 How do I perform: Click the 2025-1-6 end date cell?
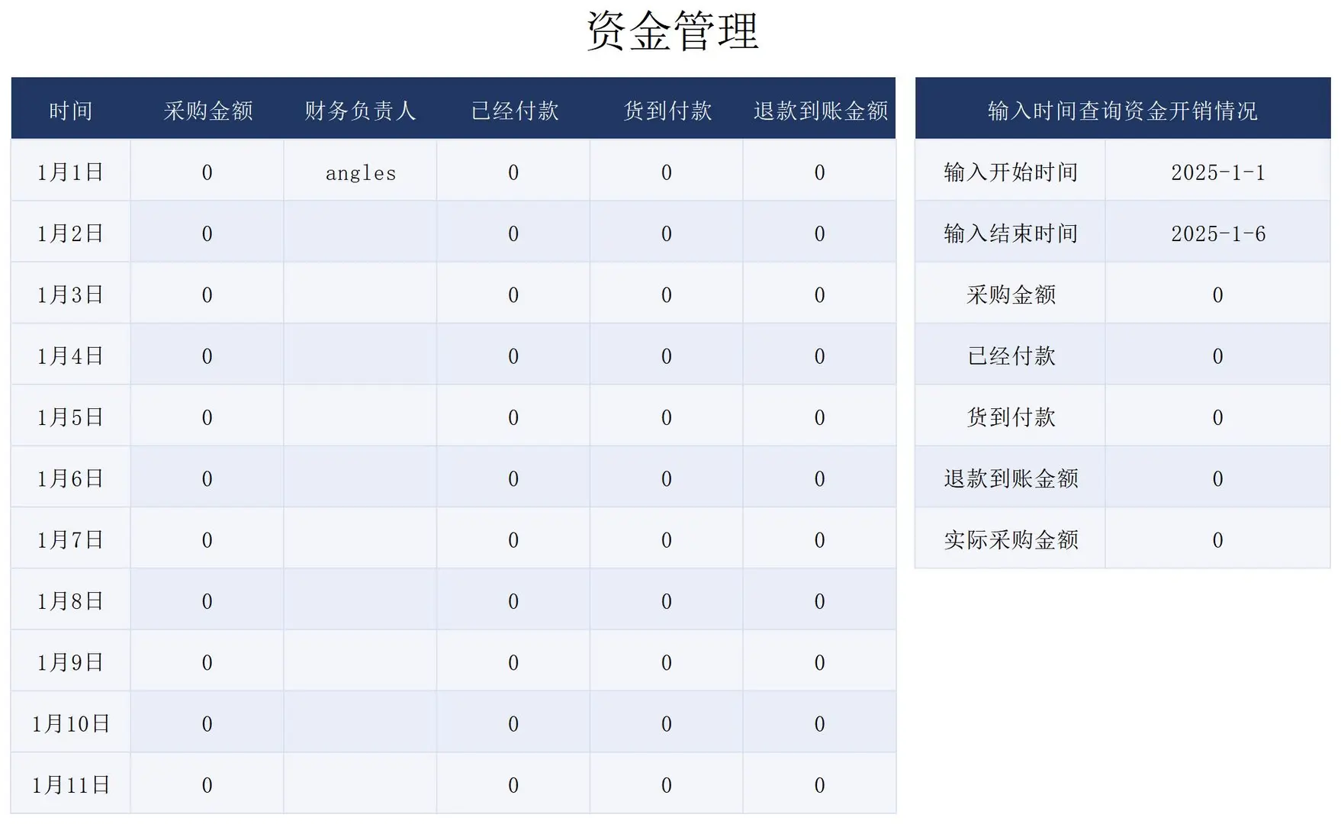pos(1217,233)
